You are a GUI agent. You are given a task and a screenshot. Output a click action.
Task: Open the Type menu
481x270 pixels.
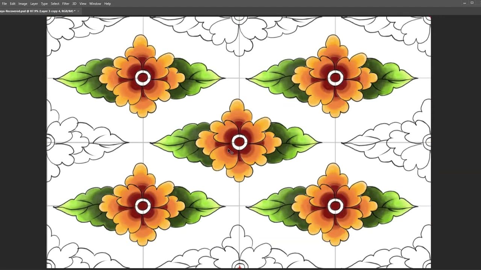pos(44,3)
